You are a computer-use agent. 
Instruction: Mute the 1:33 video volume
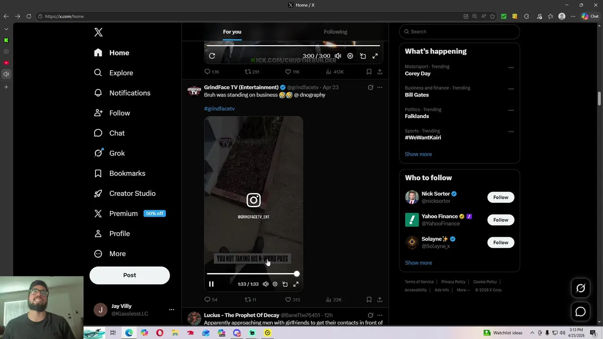[x=266, y=284]
